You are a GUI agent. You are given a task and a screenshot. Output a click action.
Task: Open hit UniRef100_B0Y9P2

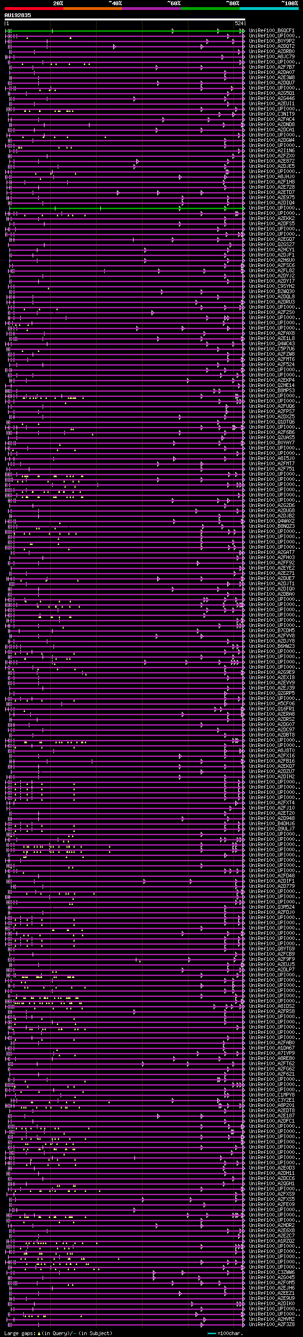point(271,41)
